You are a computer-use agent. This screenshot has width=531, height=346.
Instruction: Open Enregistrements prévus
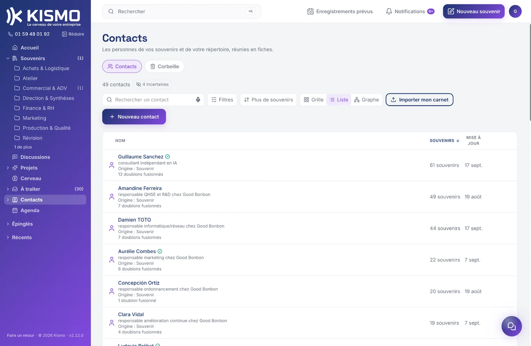340,11
